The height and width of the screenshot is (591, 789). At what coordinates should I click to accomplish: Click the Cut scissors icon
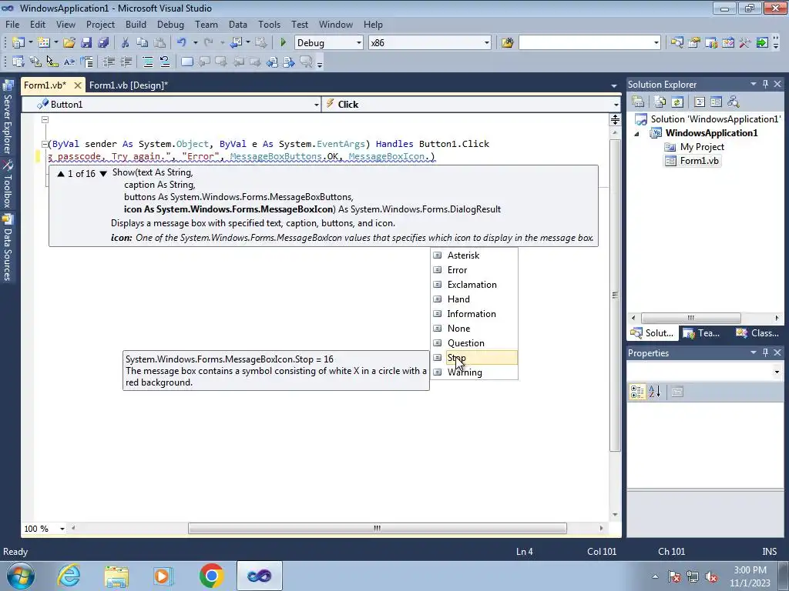126,43
